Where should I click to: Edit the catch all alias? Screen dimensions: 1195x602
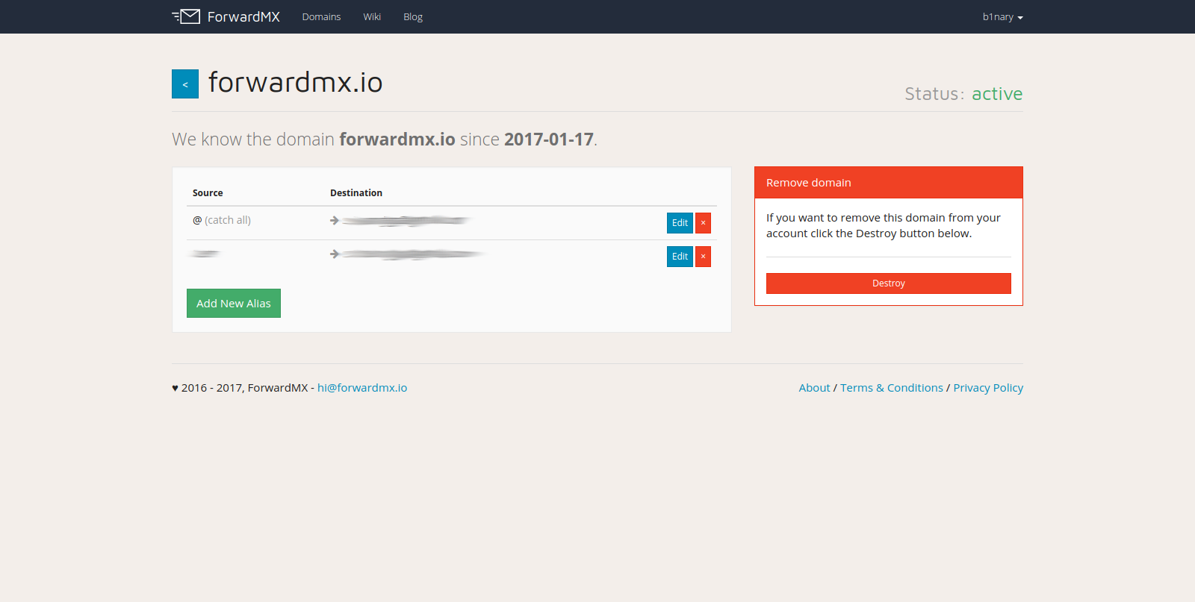click(x=680, y=223)
